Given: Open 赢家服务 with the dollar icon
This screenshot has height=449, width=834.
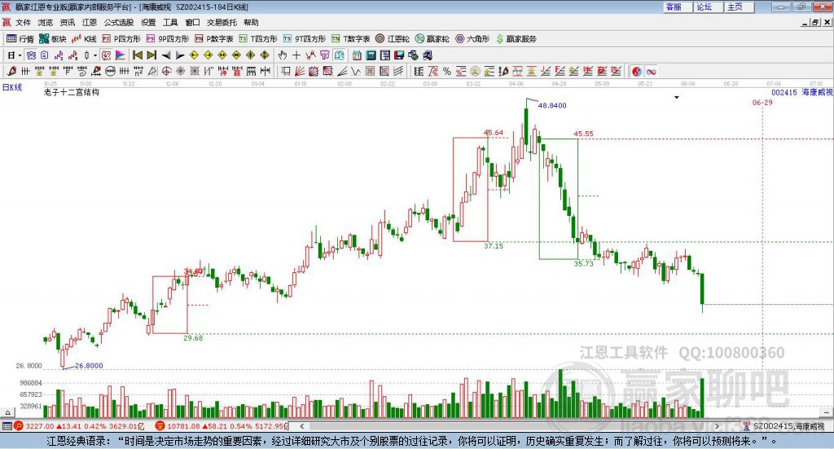Looking at the screenshot, I should (x=516, y=39).
